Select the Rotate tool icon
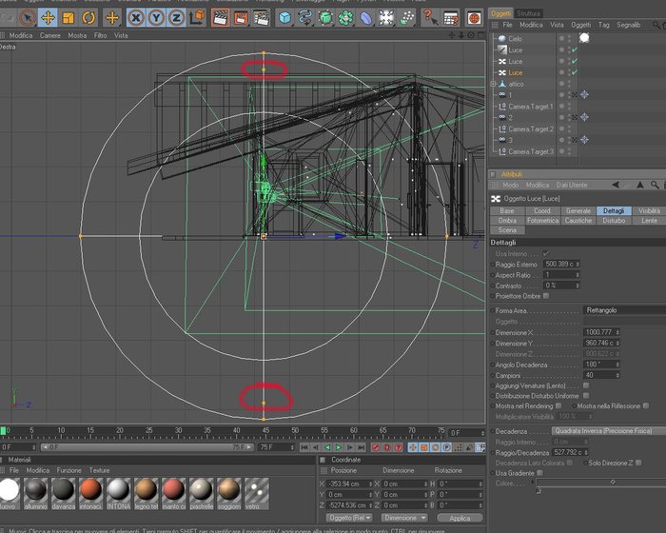 click(x=88, y=18)
